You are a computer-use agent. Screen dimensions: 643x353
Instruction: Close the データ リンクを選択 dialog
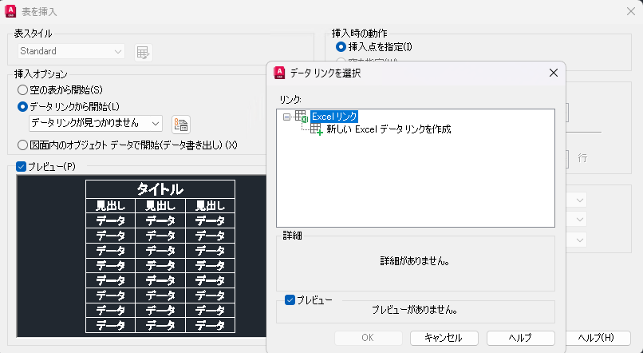pyautogui.click(x=553, y=73)
